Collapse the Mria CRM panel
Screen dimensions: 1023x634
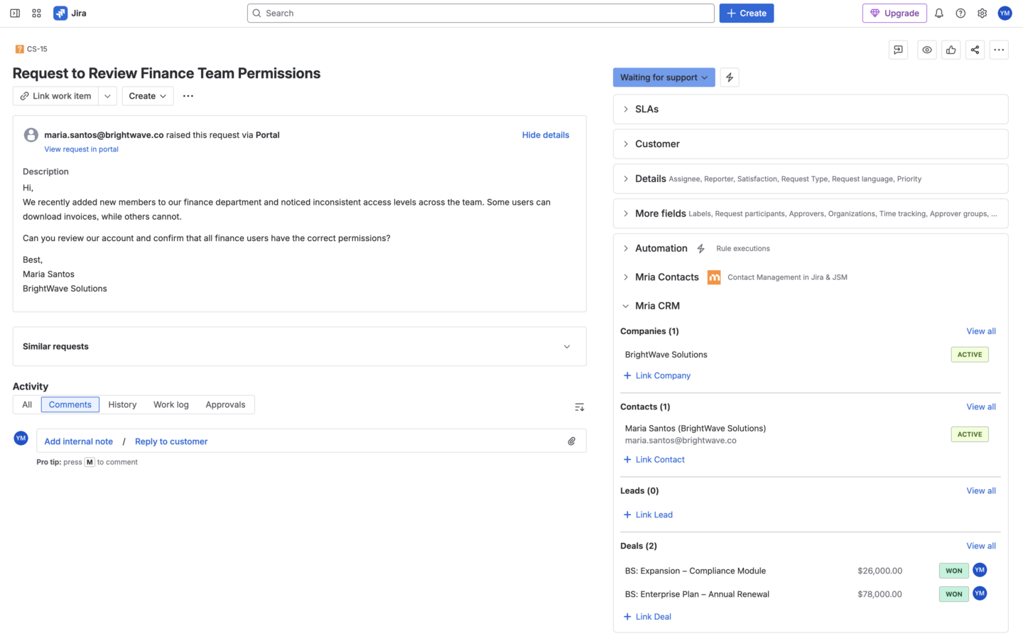click(625, 306)
